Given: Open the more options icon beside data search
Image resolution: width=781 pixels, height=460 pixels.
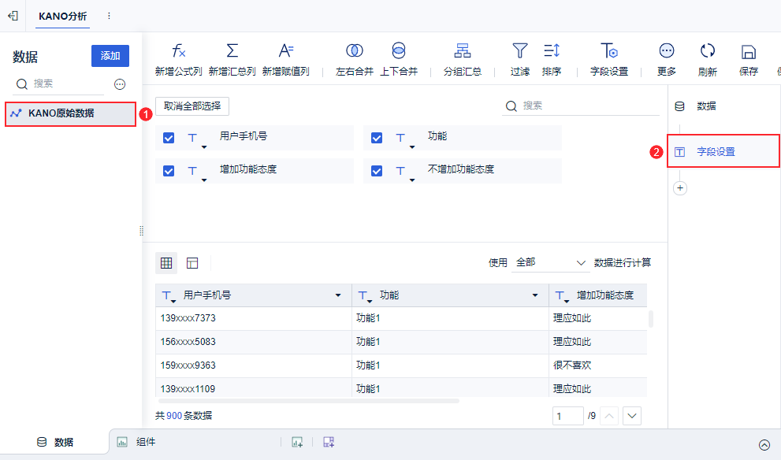Looking at the screenshot, I should click(120, 84).
